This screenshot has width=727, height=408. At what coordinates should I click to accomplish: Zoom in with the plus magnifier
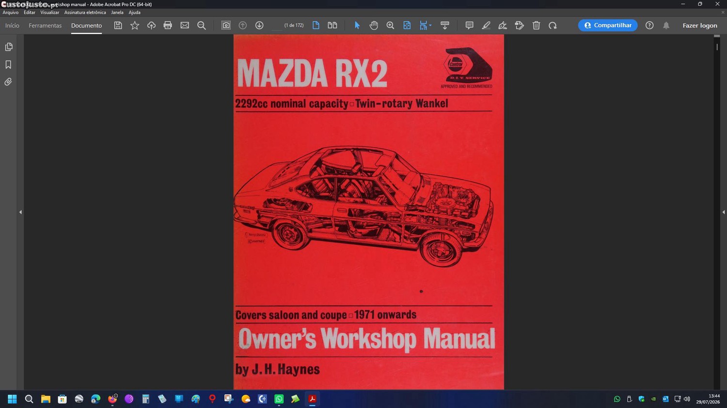390,25
